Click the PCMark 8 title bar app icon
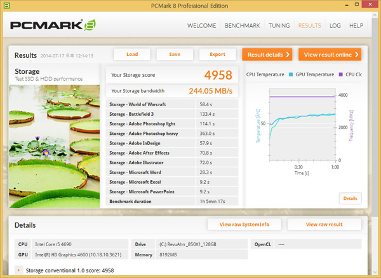381x278 pixels. coord(6,5)
